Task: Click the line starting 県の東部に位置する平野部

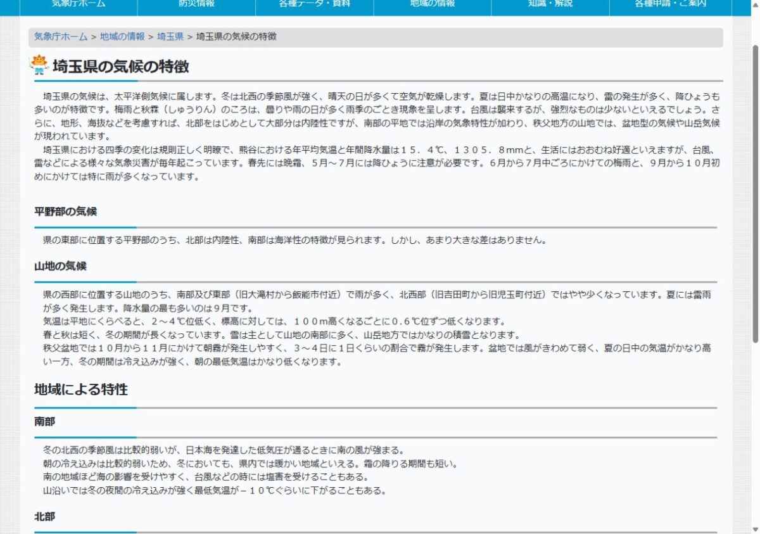Action: (294, 241)
